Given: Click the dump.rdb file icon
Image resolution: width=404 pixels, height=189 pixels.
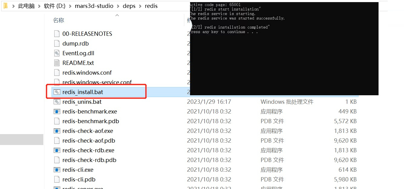Looking at the screenshot, I should (x=57, y=43).
